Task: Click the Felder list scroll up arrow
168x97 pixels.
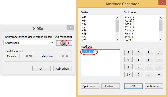Action: (x=118, y=18)
